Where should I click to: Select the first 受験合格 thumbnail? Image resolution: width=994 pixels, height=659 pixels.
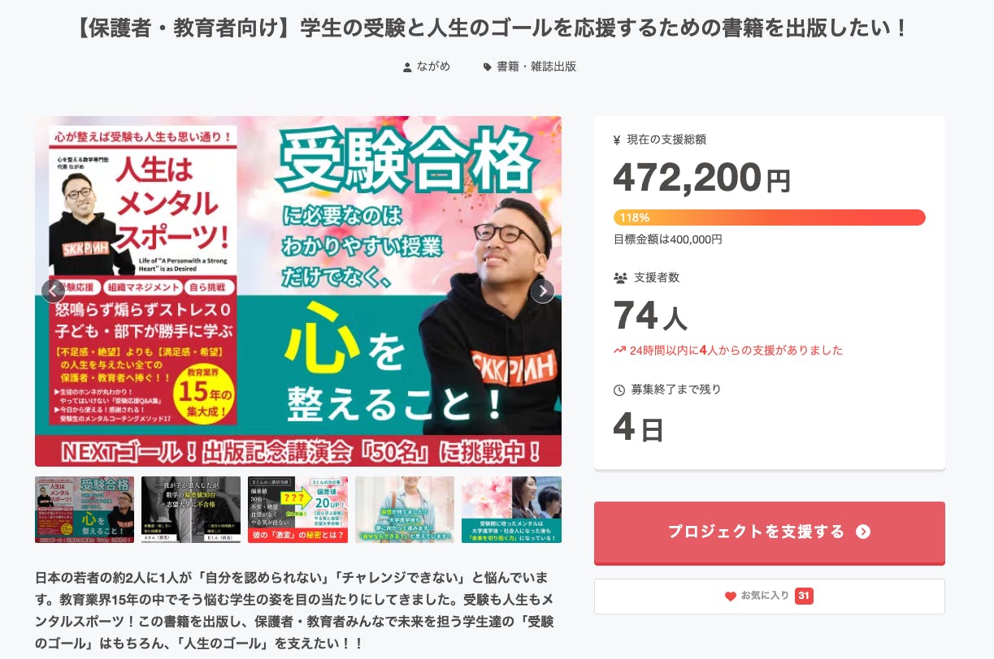point(85,510)
